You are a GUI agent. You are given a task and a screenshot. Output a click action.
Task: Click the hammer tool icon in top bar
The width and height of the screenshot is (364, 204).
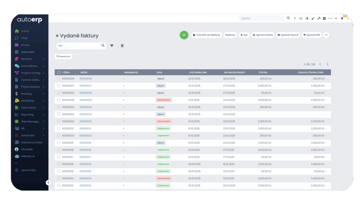[319, 18]
